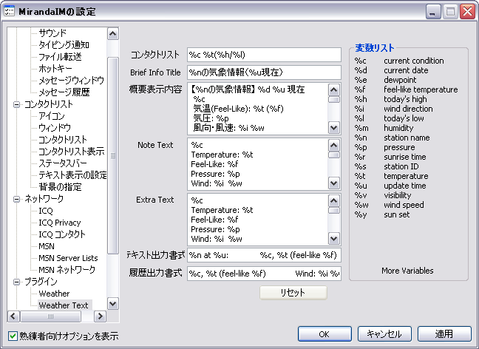Collapse the コンタクトリスト tree group
The image size is (479, 349).
pos(17,104)
